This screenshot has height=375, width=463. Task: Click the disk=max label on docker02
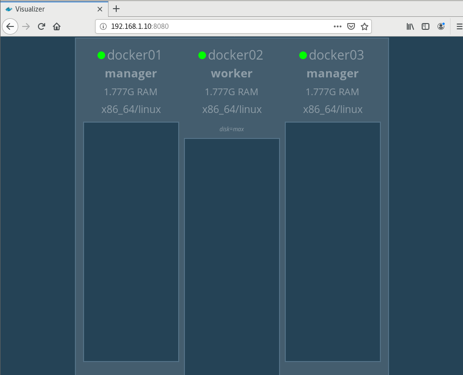pos(232,129)
